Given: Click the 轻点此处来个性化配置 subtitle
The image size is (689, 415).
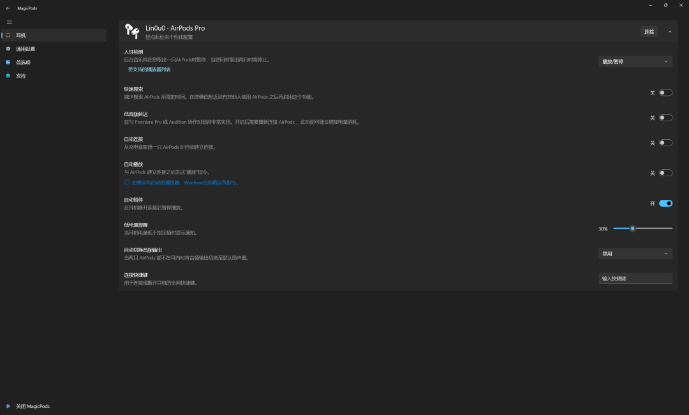Looking at the screenshot, I should (169, 38).
